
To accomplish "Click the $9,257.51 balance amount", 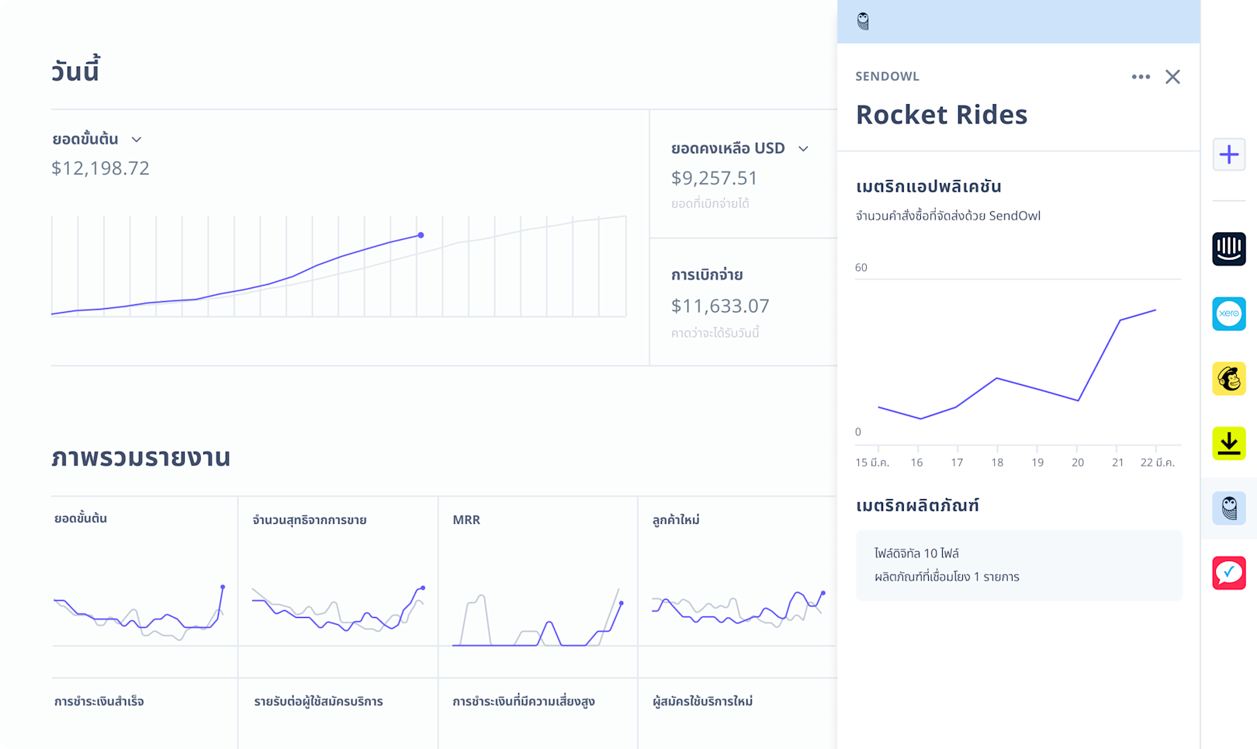I will click(714, 179).
